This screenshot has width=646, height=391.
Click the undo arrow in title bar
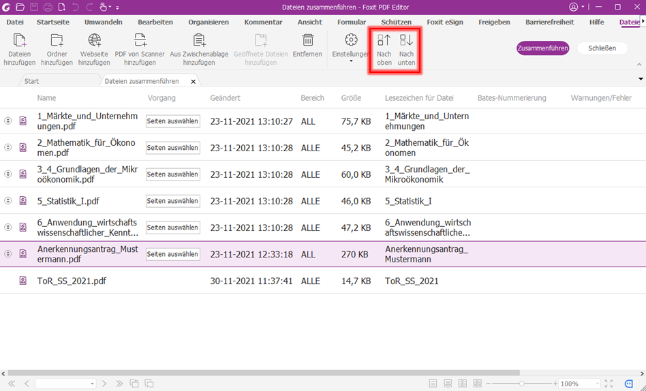[76, 7]
